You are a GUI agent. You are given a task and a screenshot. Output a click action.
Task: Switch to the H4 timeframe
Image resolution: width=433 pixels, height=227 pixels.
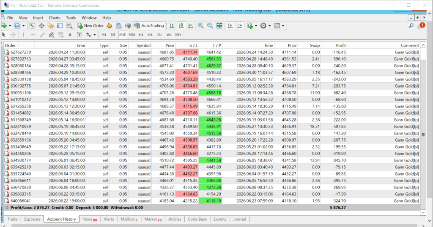click(150, 35)
